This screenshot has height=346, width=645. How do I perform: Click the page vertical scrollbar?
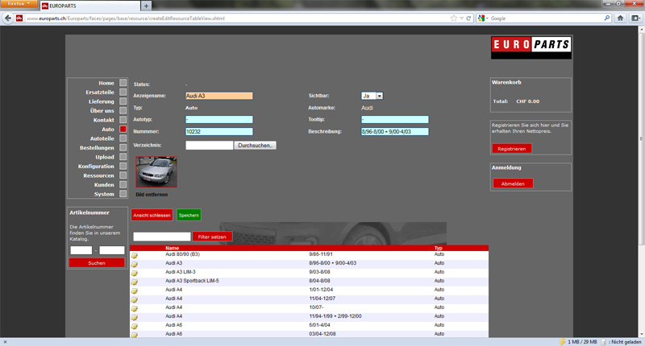641,139
